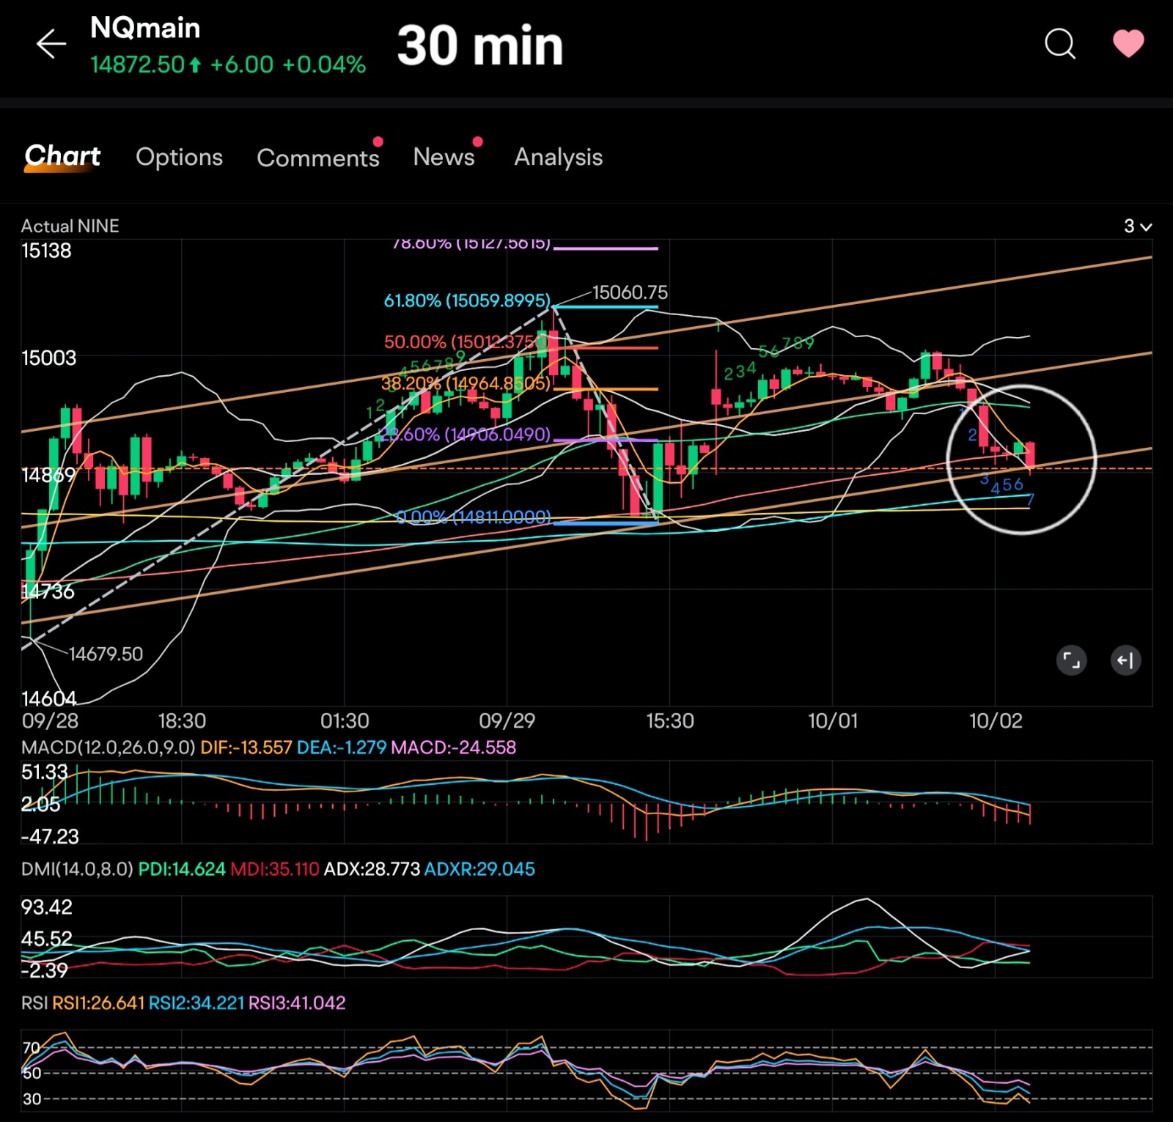Select the NQmain ticker title
Viewport: 1173px width, 1122px height.
(145, 28)
